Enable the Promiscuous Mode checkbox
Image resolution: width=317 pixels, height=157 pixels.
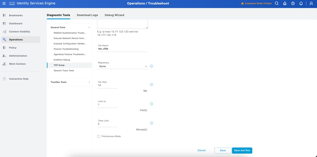pos(99,136)
